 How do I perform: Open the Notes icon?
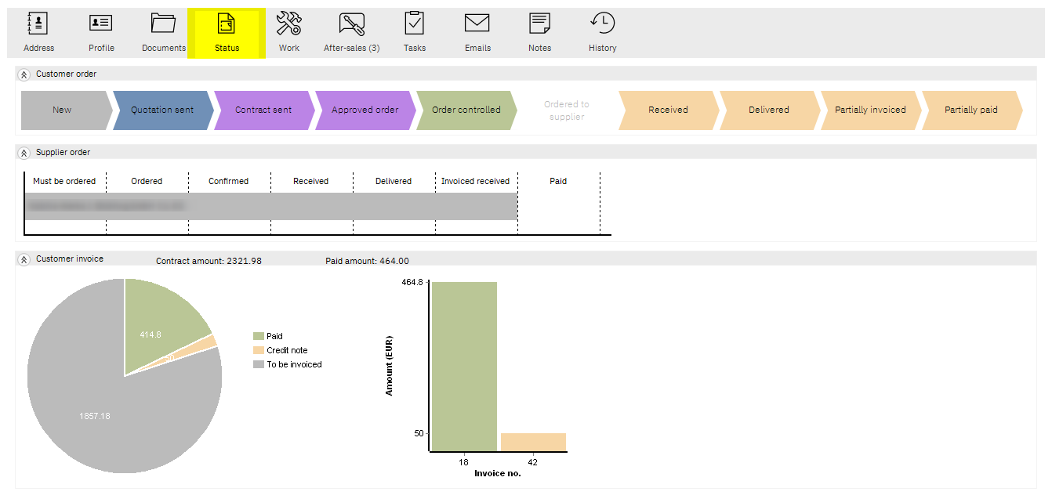[x=540, y=24]
